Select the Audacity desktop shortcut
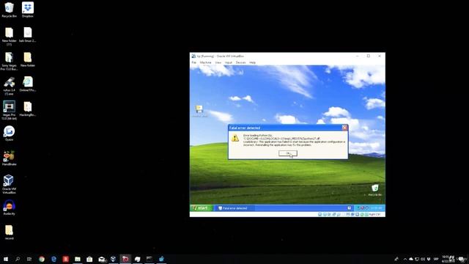The width and height of the screenshot is (469, 264). point(9,208)
